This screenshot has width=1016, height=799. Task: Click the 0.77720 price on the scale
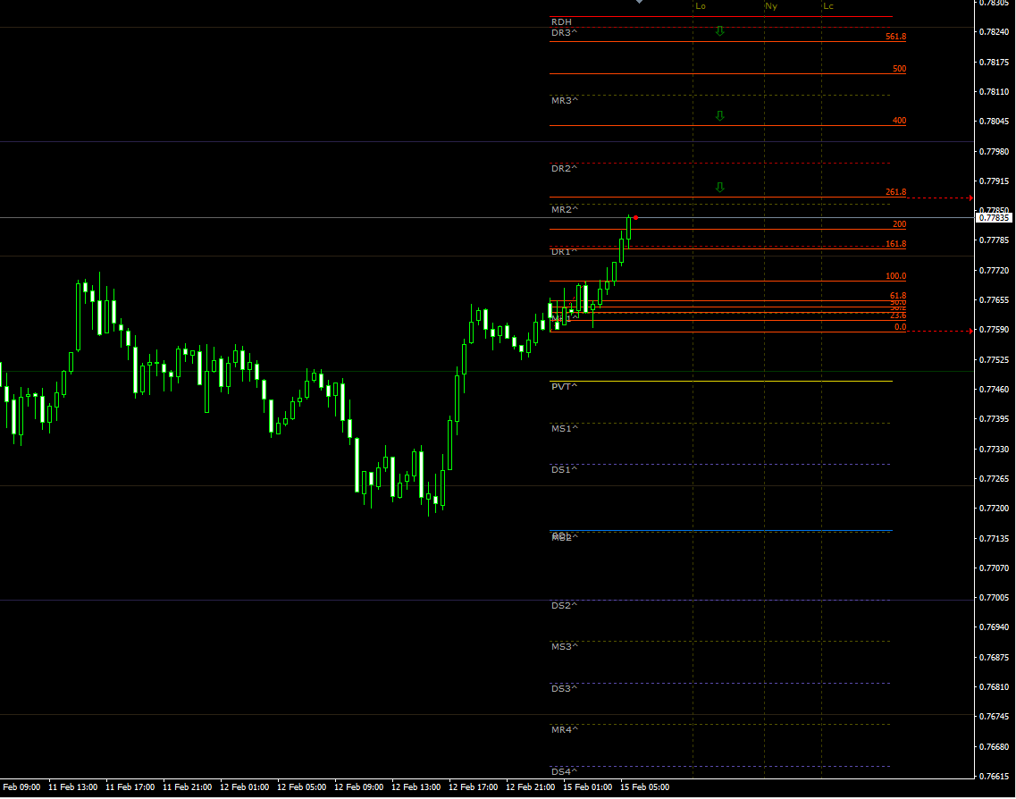(x=992, y=270)
